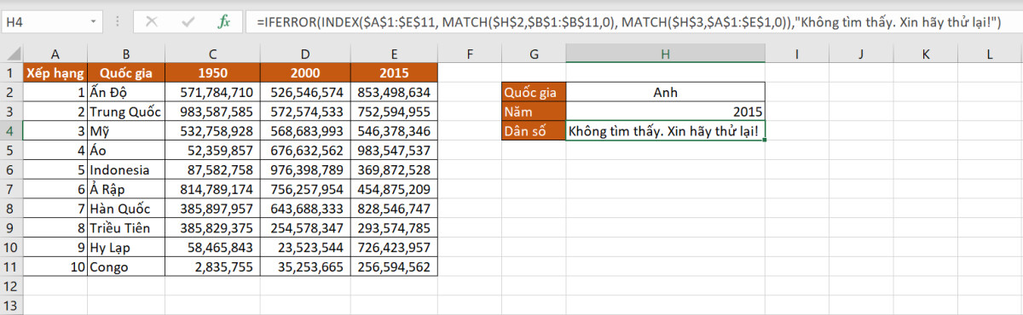Image resolution: width=1023 pixels, height=315 pixels.
Task: Select cell H3 containing year 2015
Action: (665, 112)
